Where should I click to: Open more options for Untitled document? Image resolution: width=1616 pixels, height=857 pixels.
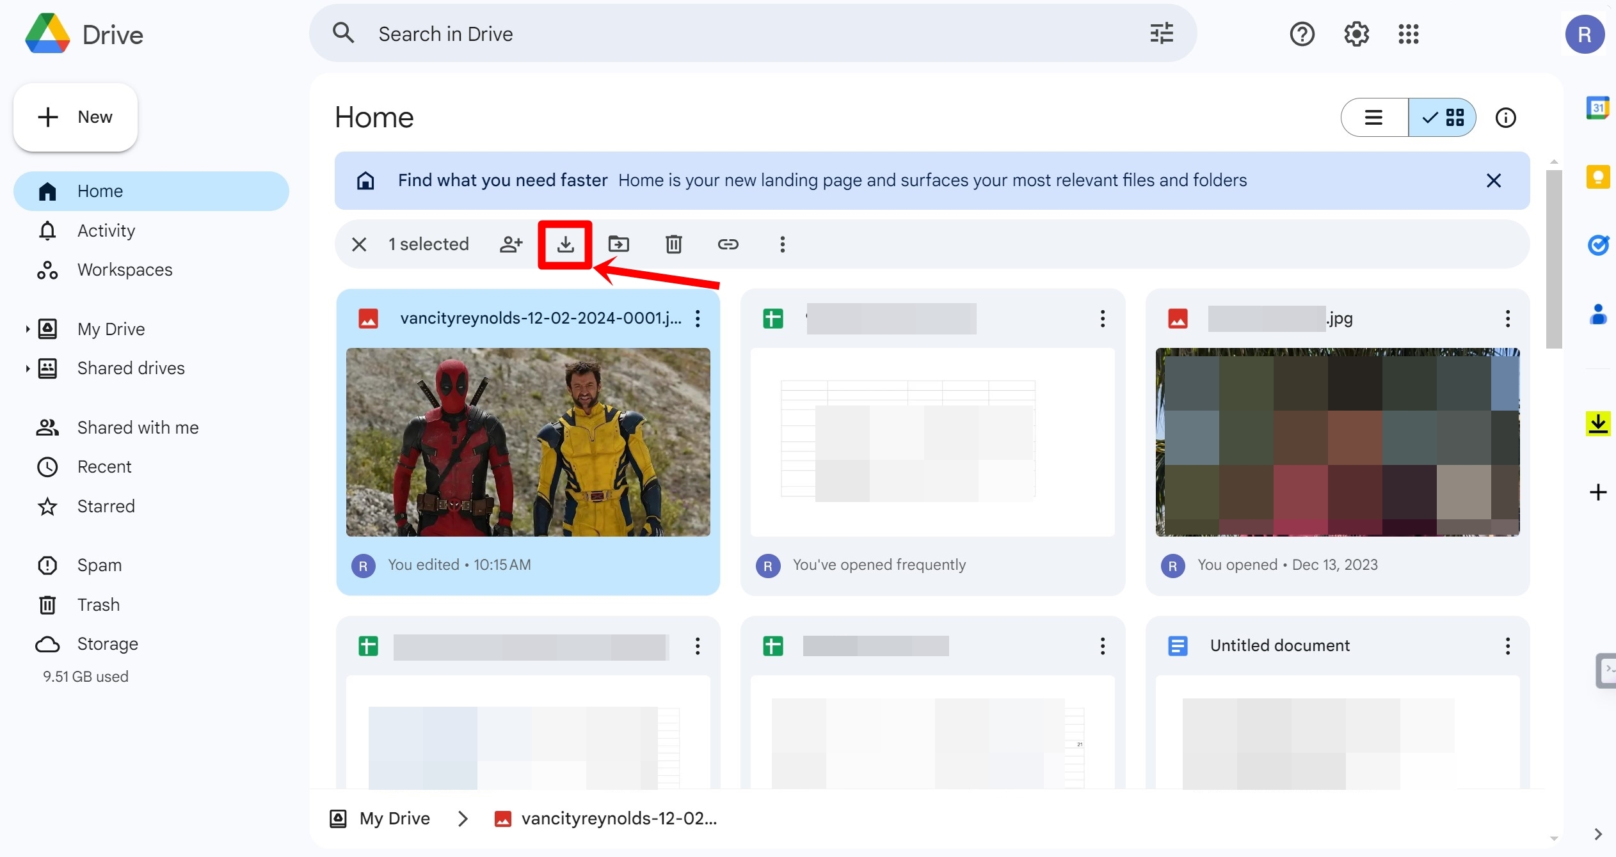click(x=1507, y=646)
